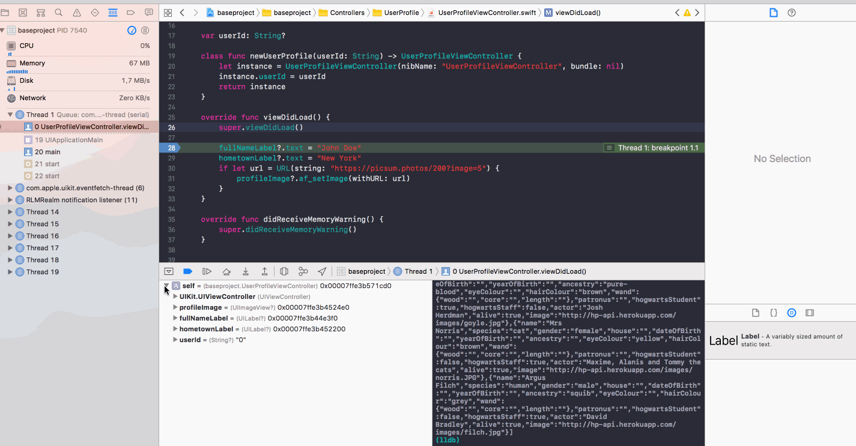
Task: Expand Thread 14
Action: 10,212
